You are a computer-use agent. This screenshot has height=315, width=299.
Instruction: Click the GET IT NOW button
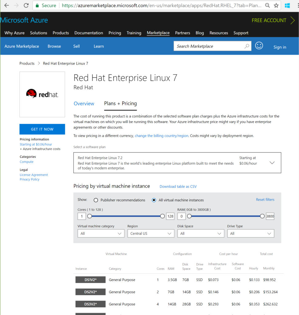pos(42,129)
